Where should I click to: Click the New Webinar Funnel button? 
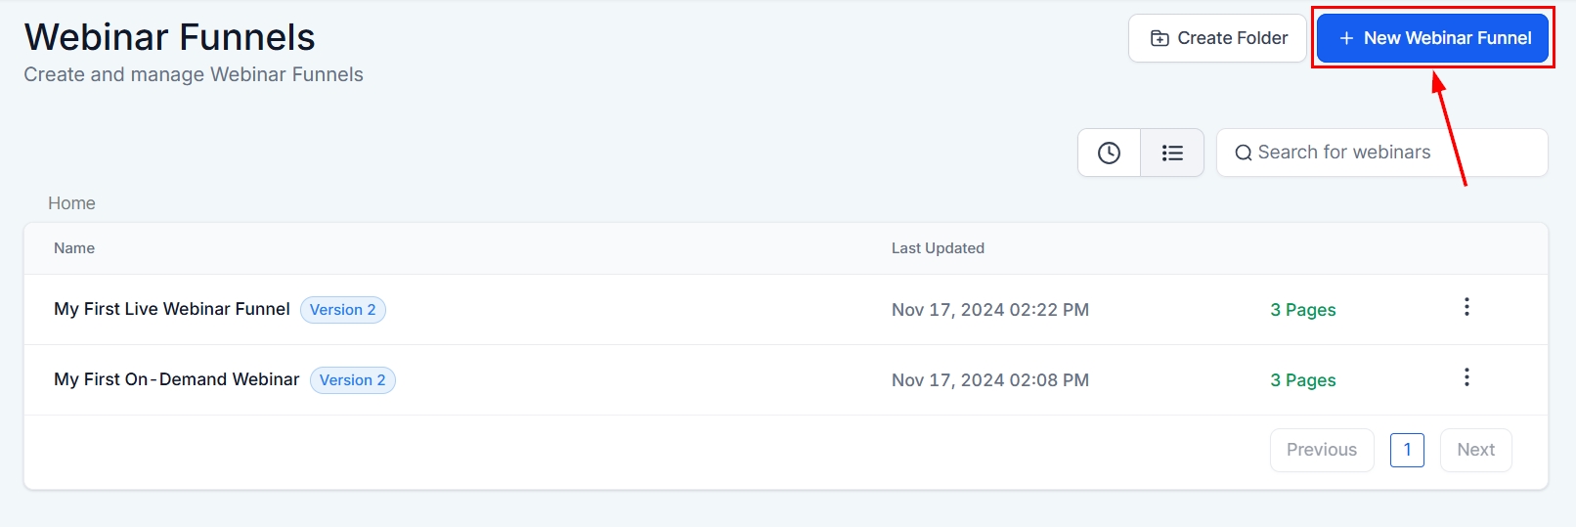[x=1433, y=38]
